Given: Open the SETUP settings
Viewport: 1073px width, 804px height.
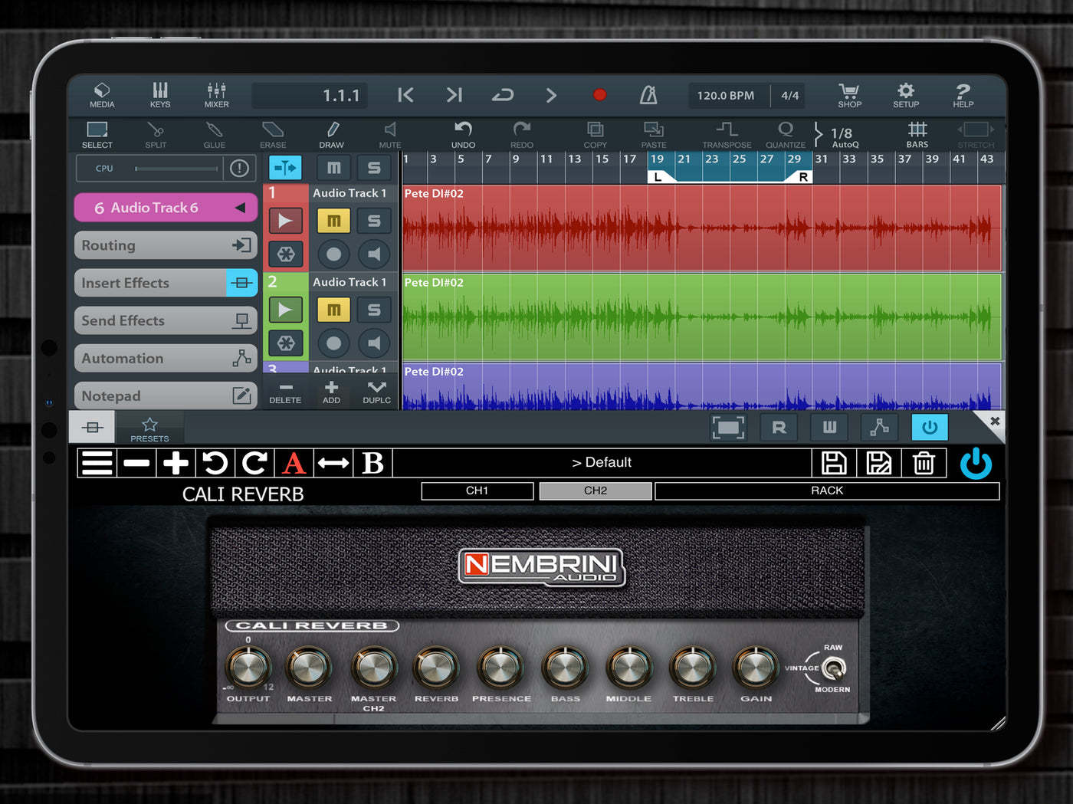Looking at the screenshot, I should pos(906,95).
